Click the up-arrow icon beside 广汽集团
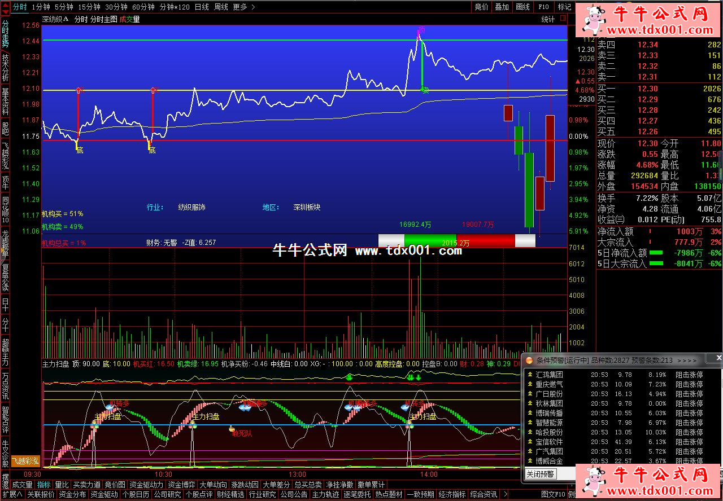The width and height of the screenshot is (723, 501). coord(529,451)
